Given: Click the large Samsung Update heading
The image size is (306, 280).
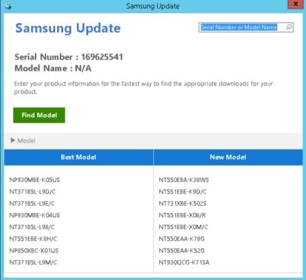Looking at the screenshot, I should [x=68, y=29].
